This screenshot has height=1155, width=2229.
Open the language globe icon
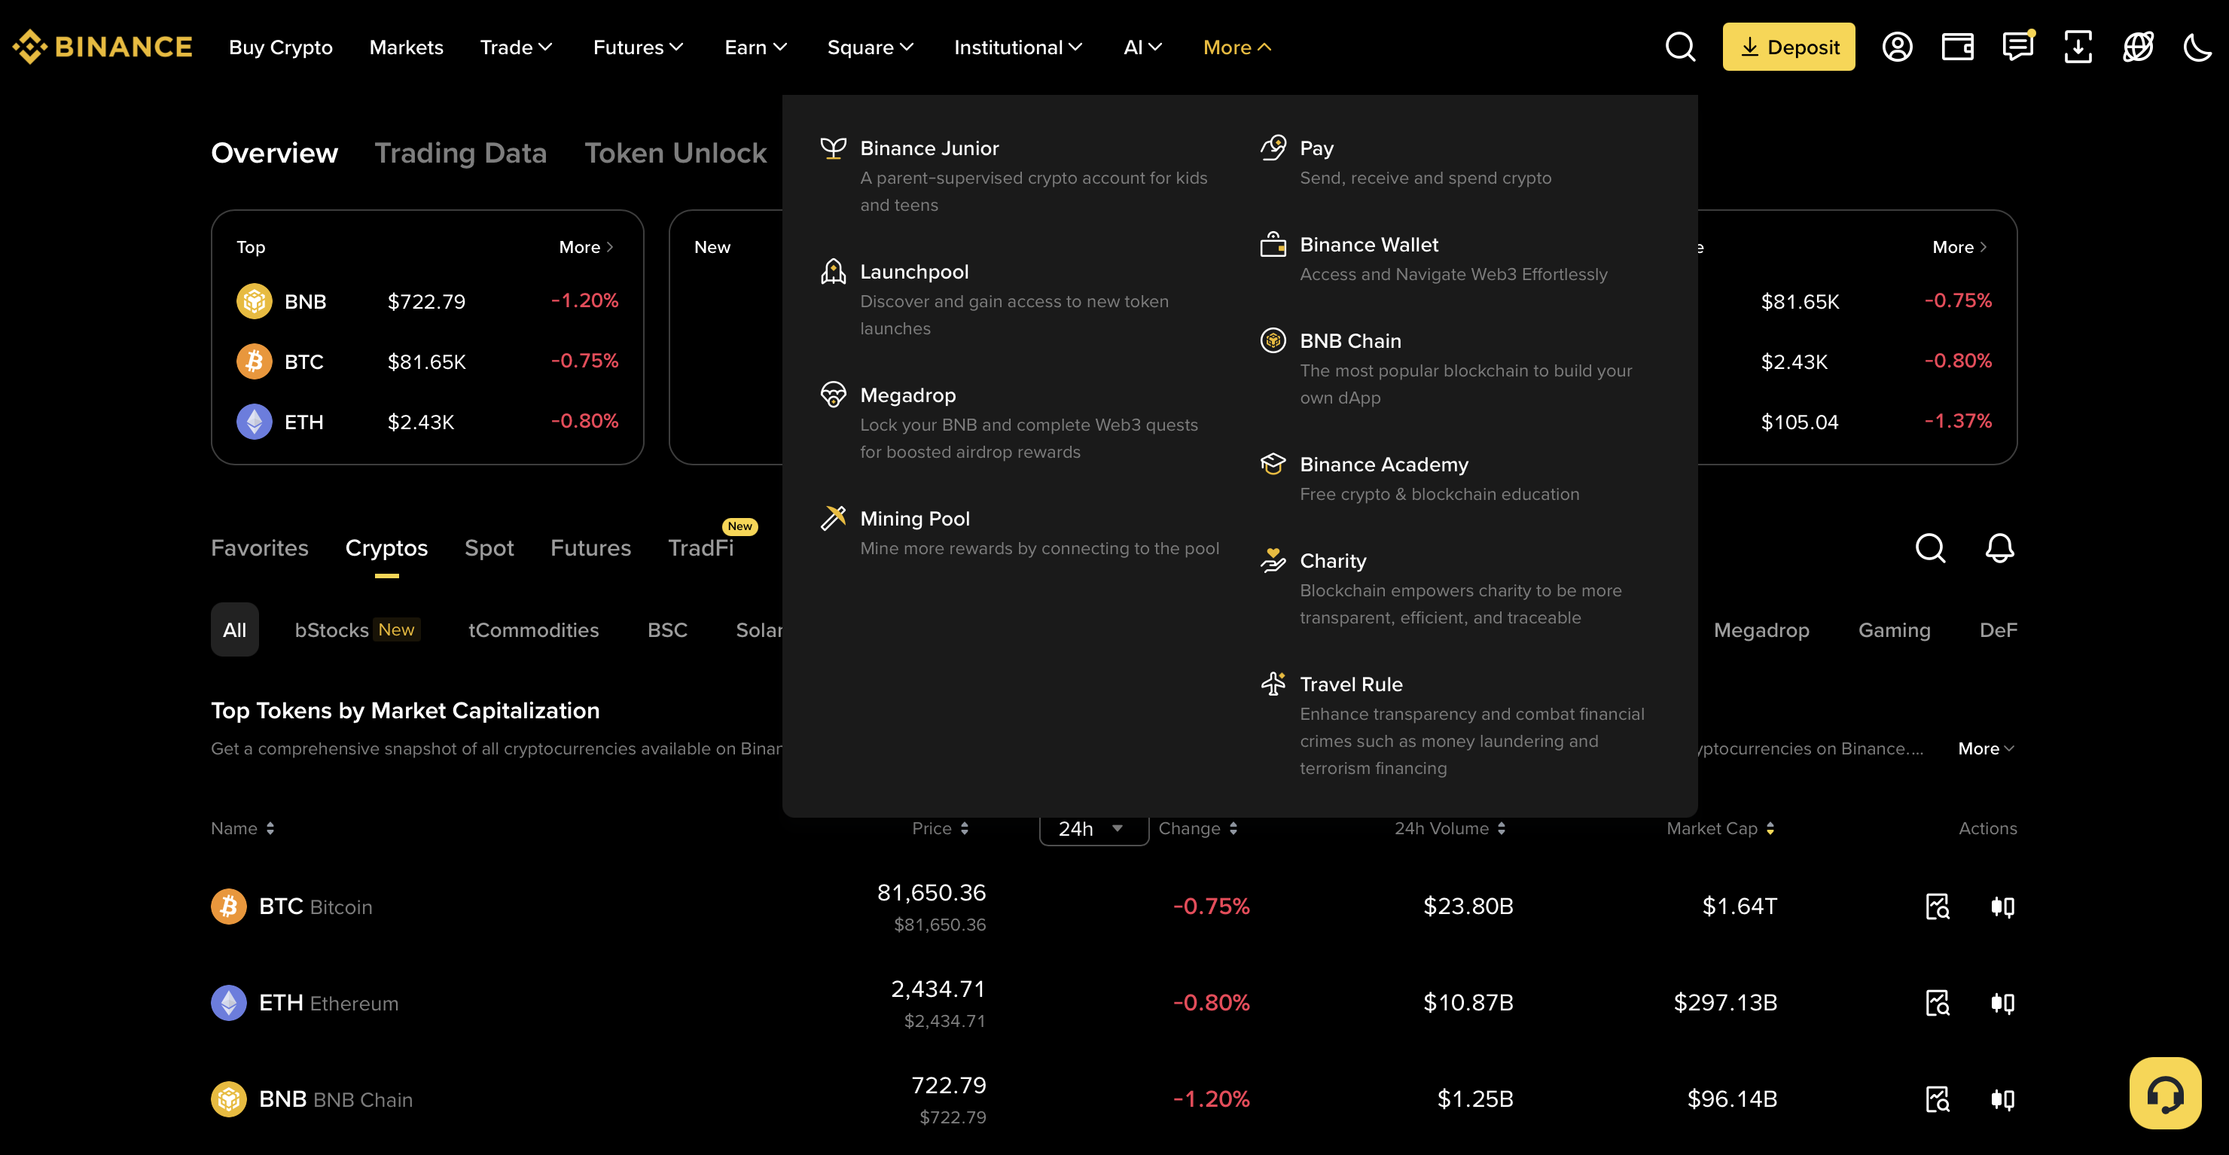tap(2137, 47)
